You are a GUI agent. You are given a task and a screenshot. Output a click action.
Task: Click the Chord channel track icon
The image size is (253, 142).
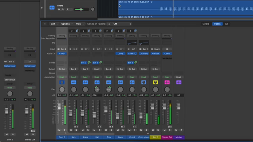click(132, 82)
